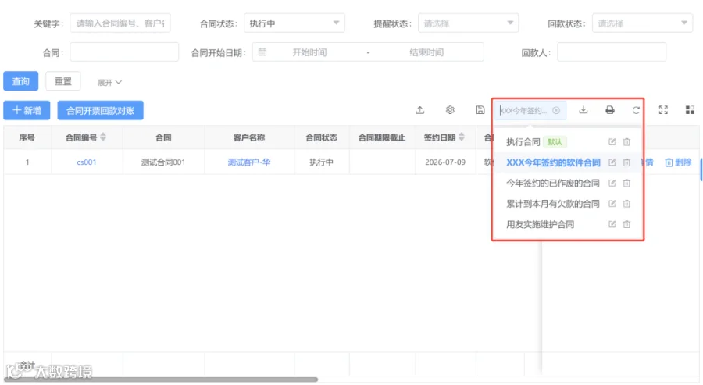Delete the 今年签约的已作废的合同 view
Image resolution: width=703 pixels, height=385 pixels.
pyautogui.click(x=626, y=183)
